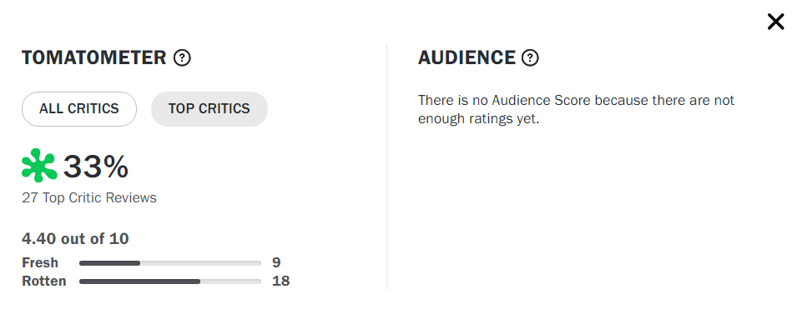Viewport: 802px width, 334px height.
Task: Click the TOMATOMETER heading
Action: (93, 58)
